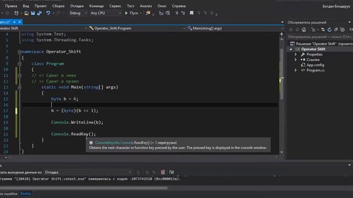Click the Show All Files icon
353x198 pixels.
click(x=343, y=29)
